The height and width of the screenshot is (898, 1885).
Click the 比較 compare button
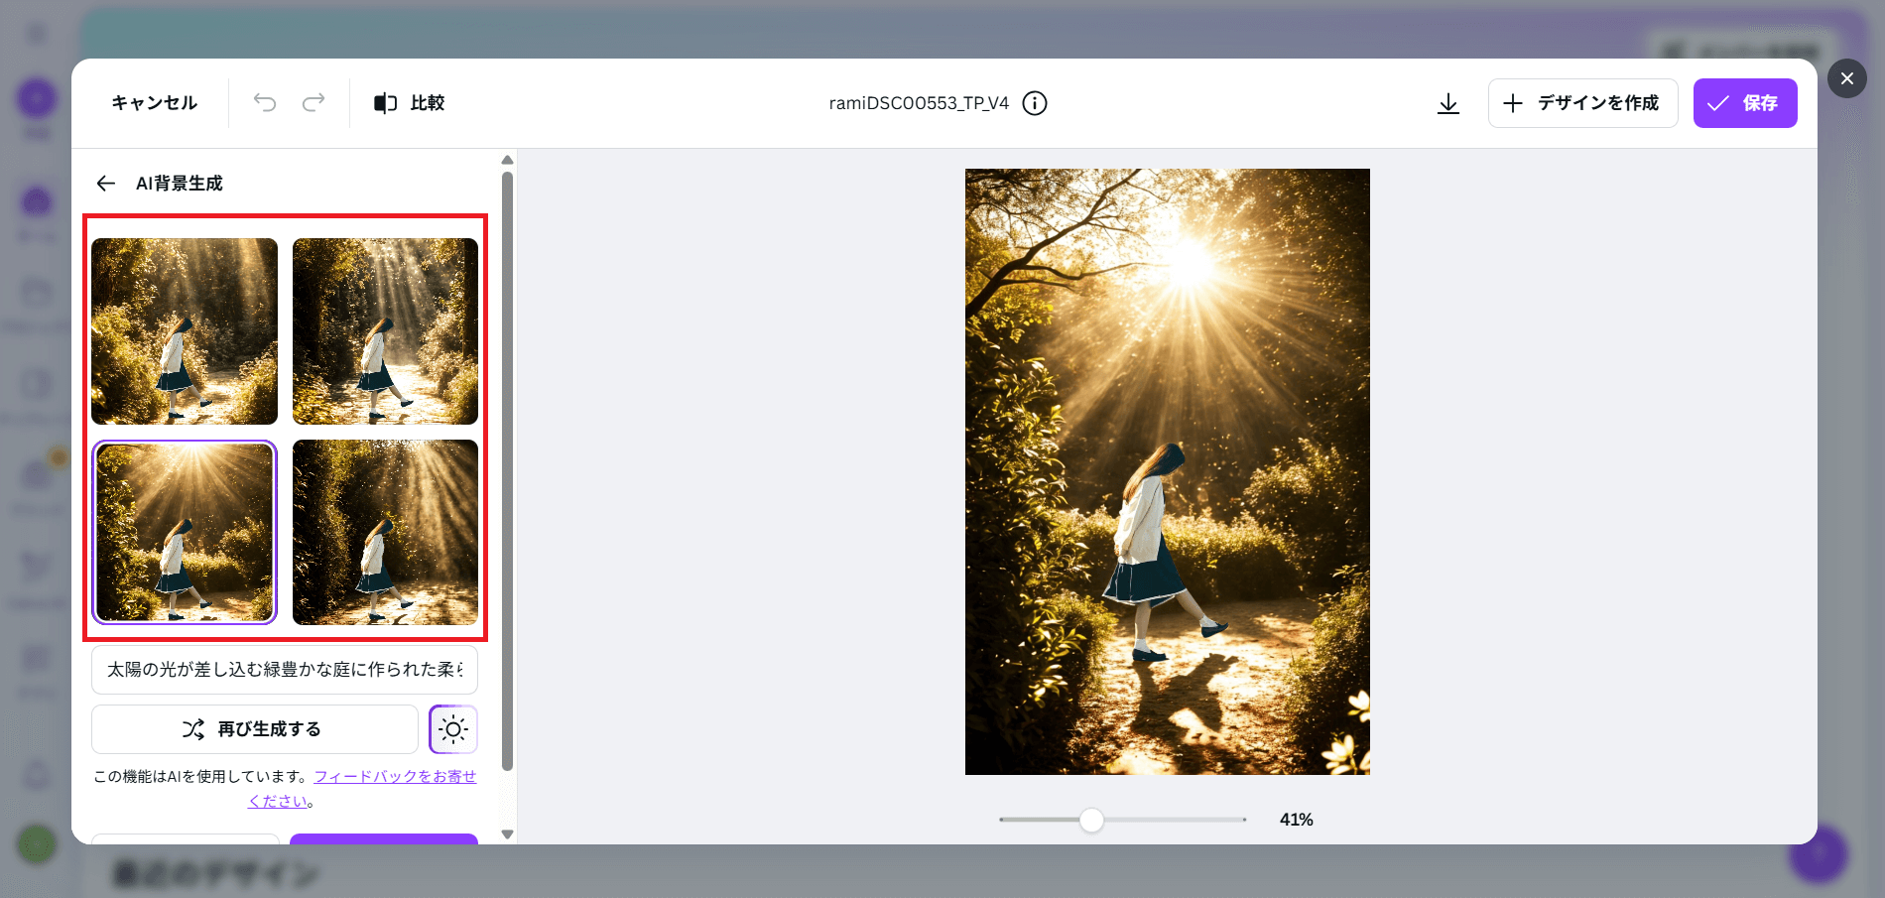click(409, 103)
